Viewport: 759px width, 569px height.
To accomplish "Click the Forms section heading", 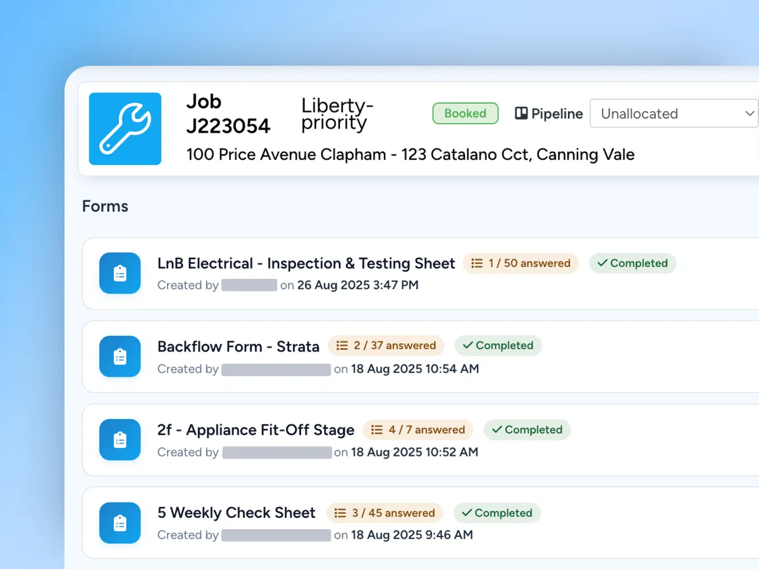I will 105,206.
